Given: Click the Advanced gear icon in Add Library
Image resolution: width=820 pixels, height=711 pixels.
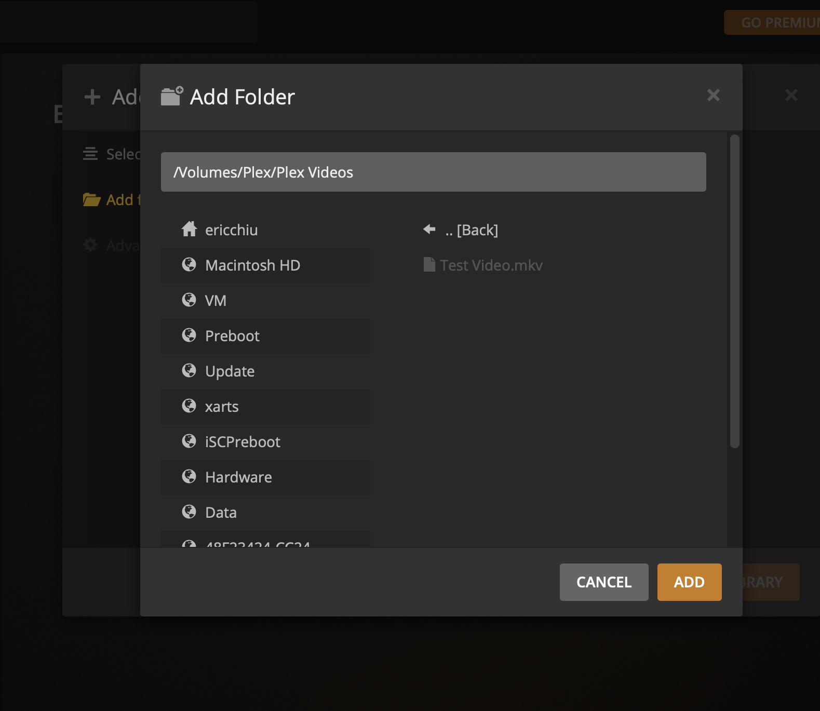Looking at the screenshot, I should pos(90,245).
